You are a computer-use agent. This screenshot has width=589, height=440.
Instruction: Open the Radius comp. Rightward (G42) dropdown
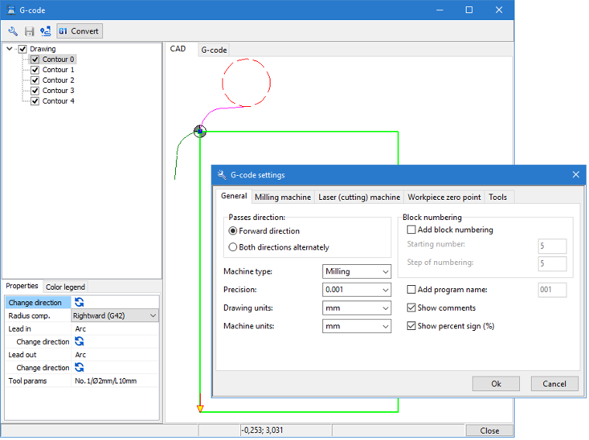(115, 315)
